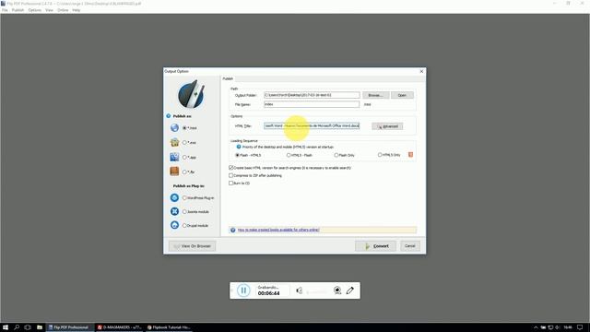Pause the screen recording
The height and width of the screenshot is (332, 590).
[243, 290]
